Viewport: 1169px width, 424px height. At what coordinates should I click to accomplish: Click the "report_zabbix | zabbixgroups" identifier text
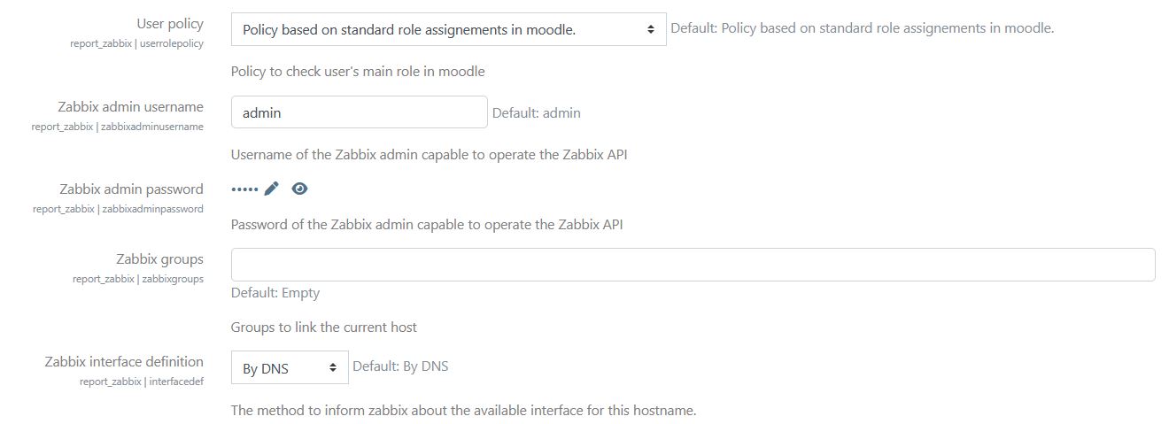(138, 279)
